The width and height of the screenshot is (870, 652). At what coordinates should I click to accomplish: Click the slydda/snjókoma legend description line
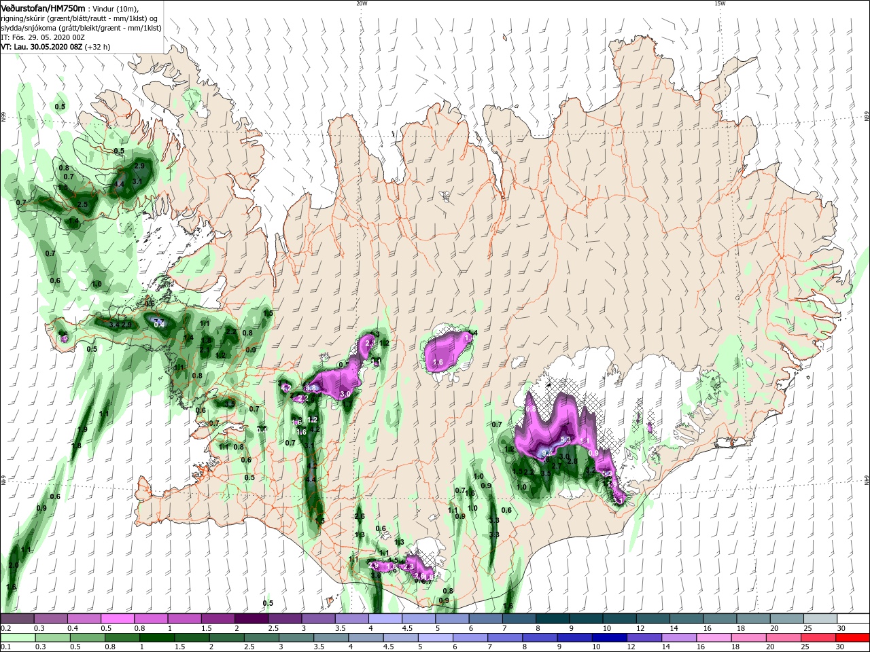point(81,28)
